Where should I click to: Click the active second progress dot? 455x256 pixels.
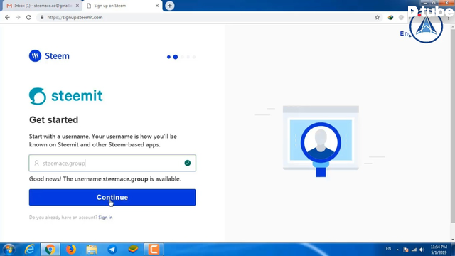[176, 57]
